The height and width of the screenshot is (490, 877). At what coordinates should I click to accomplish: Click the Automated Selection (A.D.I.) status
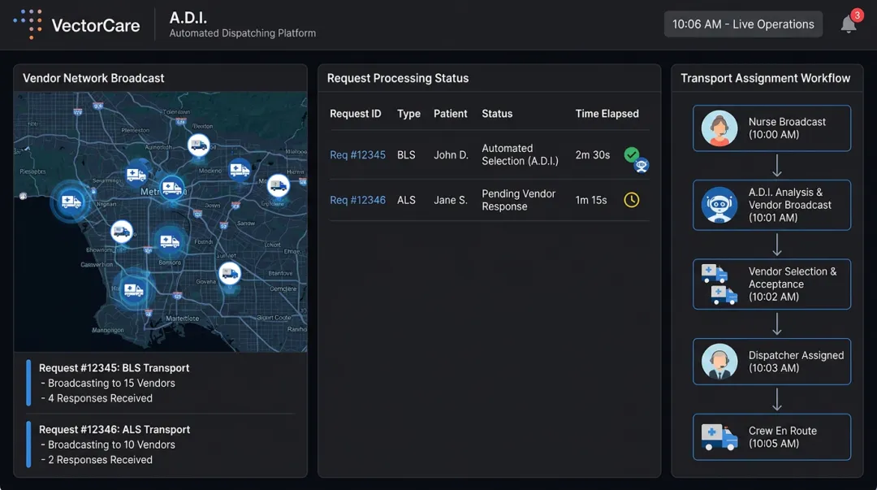pos(521,154)
